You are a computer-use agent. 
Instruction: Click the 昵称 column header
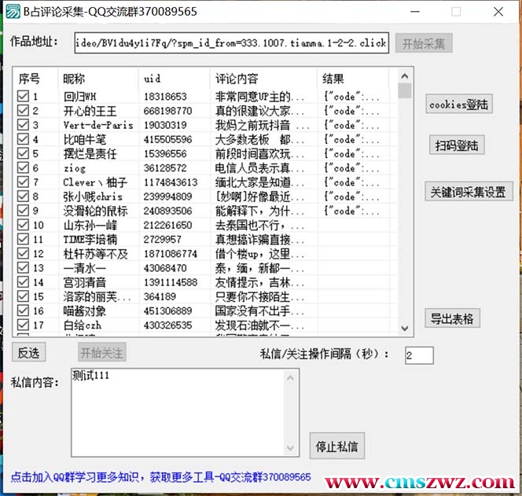(75, 79)
